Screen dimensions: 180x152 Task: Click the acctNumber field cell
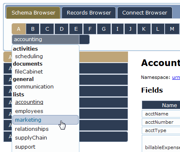pos(161,122)
